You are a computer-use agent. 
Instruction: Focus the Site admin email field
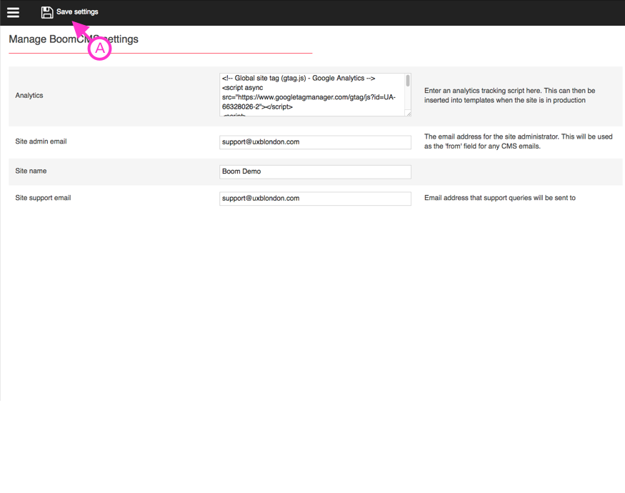[x=315, y=142]
